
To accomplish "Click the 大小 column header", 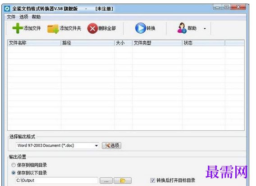I will [123, 43].
